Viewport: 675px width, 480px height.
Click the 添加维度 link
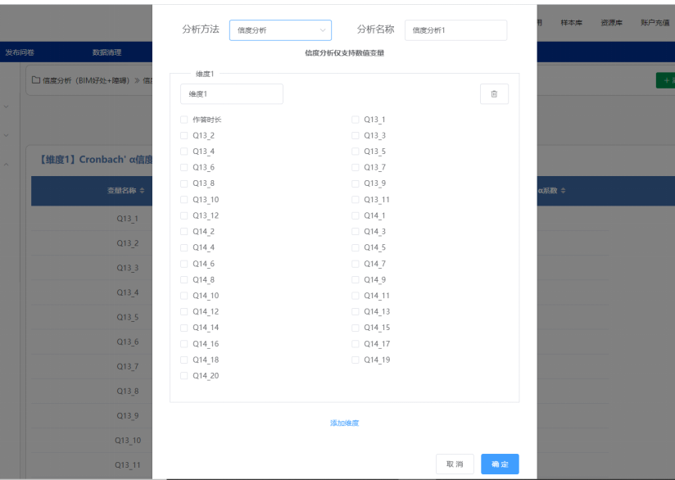point(344,423)
